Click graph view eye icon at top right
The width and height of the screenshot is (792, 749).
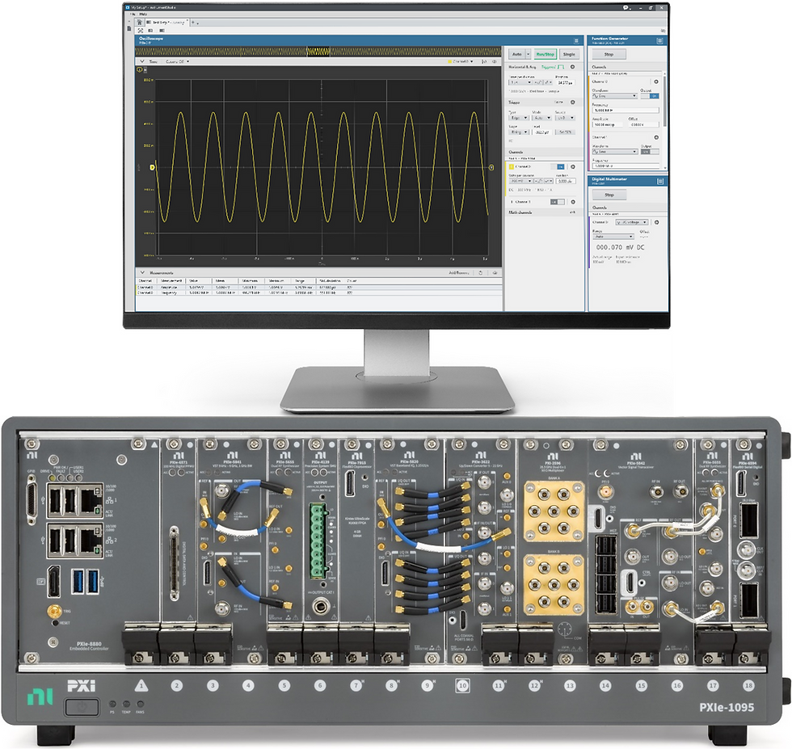pos(495,61)
